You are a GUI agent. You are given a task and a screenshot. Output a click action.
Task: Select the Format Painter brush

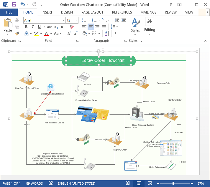17,34
